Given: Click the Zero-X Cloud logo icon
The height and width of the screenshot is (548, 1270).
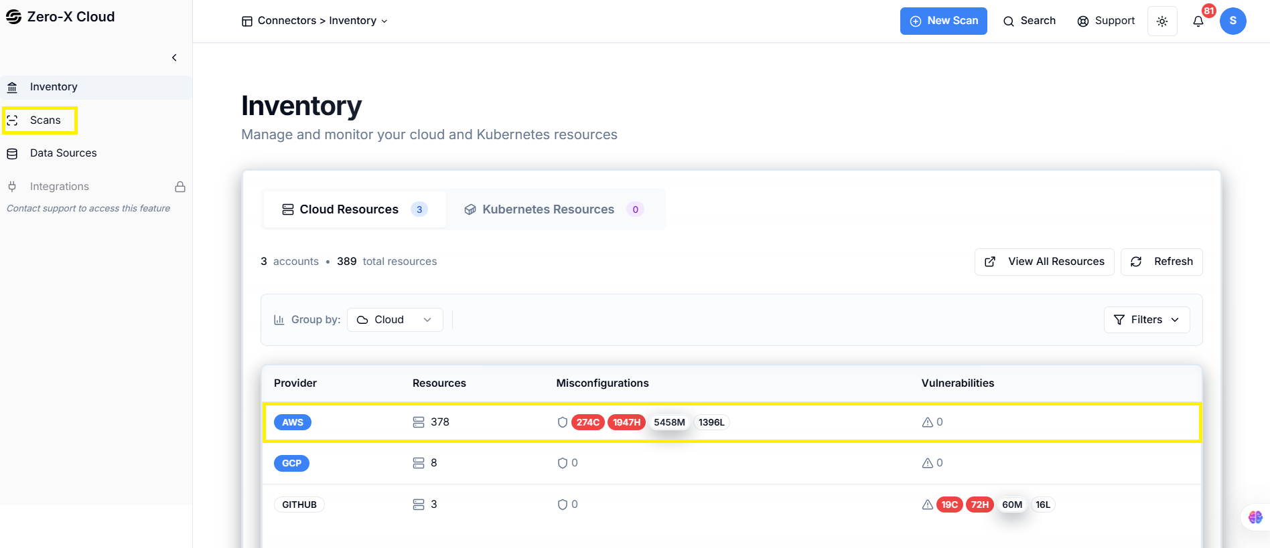Looking at the screenshot, I should coord(13,17).
